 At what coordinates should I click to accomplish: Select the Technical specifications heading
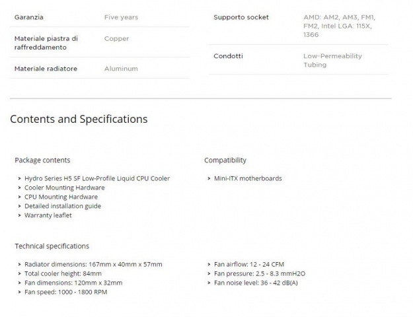click(52, 246)
